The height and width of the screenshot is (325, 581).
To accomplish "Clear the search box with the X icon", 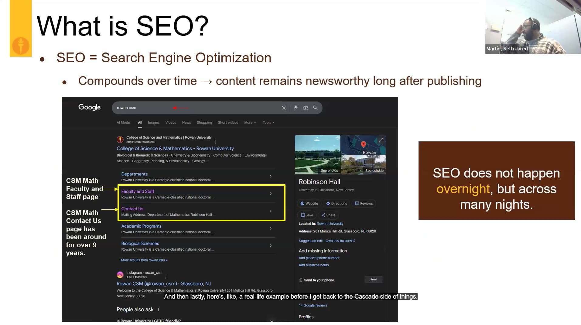I will (284, 108).
